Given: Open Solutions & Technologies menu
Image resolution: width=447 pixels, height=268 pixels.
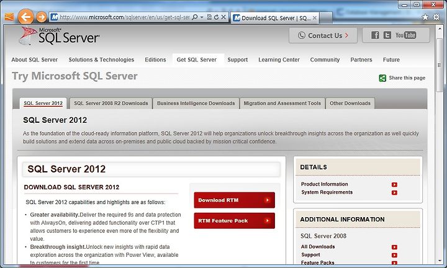Looking at the screenshot, I should coord(101,60).
